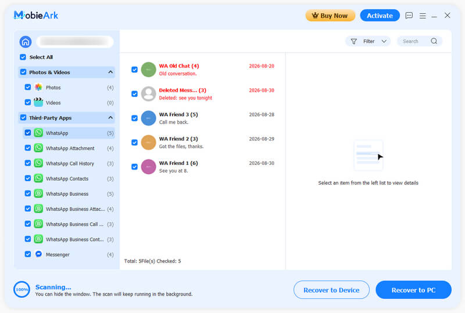Select the WhatsApp Business category

(x=69, y=194)
